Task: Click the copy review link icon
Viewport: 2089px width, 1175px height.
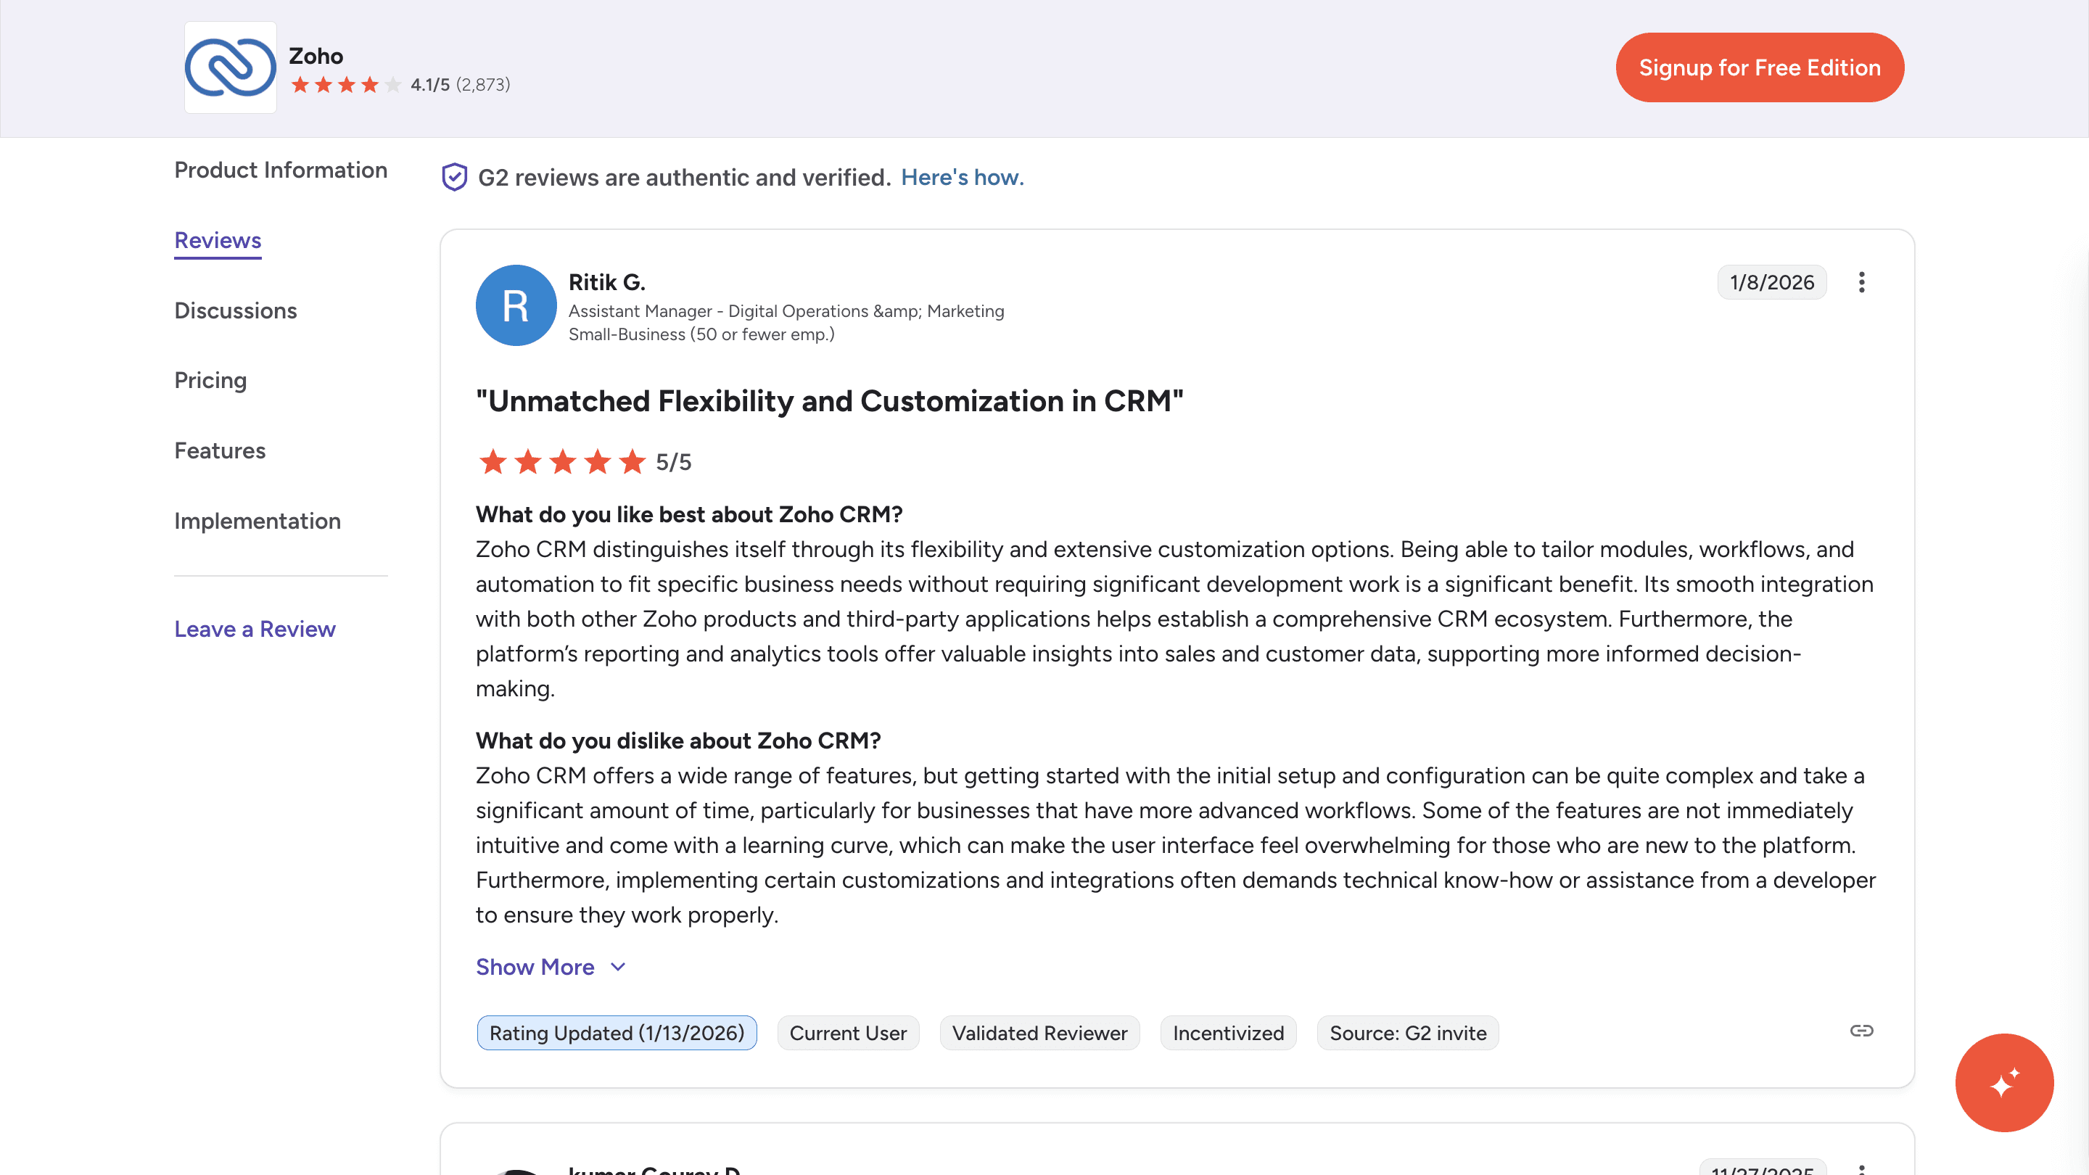Action: point(1862,1031)
